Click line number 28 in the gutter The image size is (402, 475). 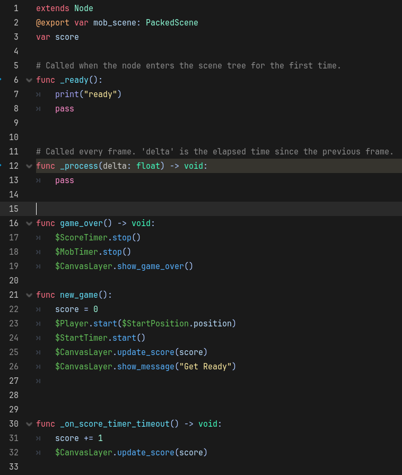[x=14, y=395]
